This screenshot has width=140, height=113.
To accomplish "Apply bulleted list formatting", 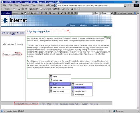I will (39, 13).
